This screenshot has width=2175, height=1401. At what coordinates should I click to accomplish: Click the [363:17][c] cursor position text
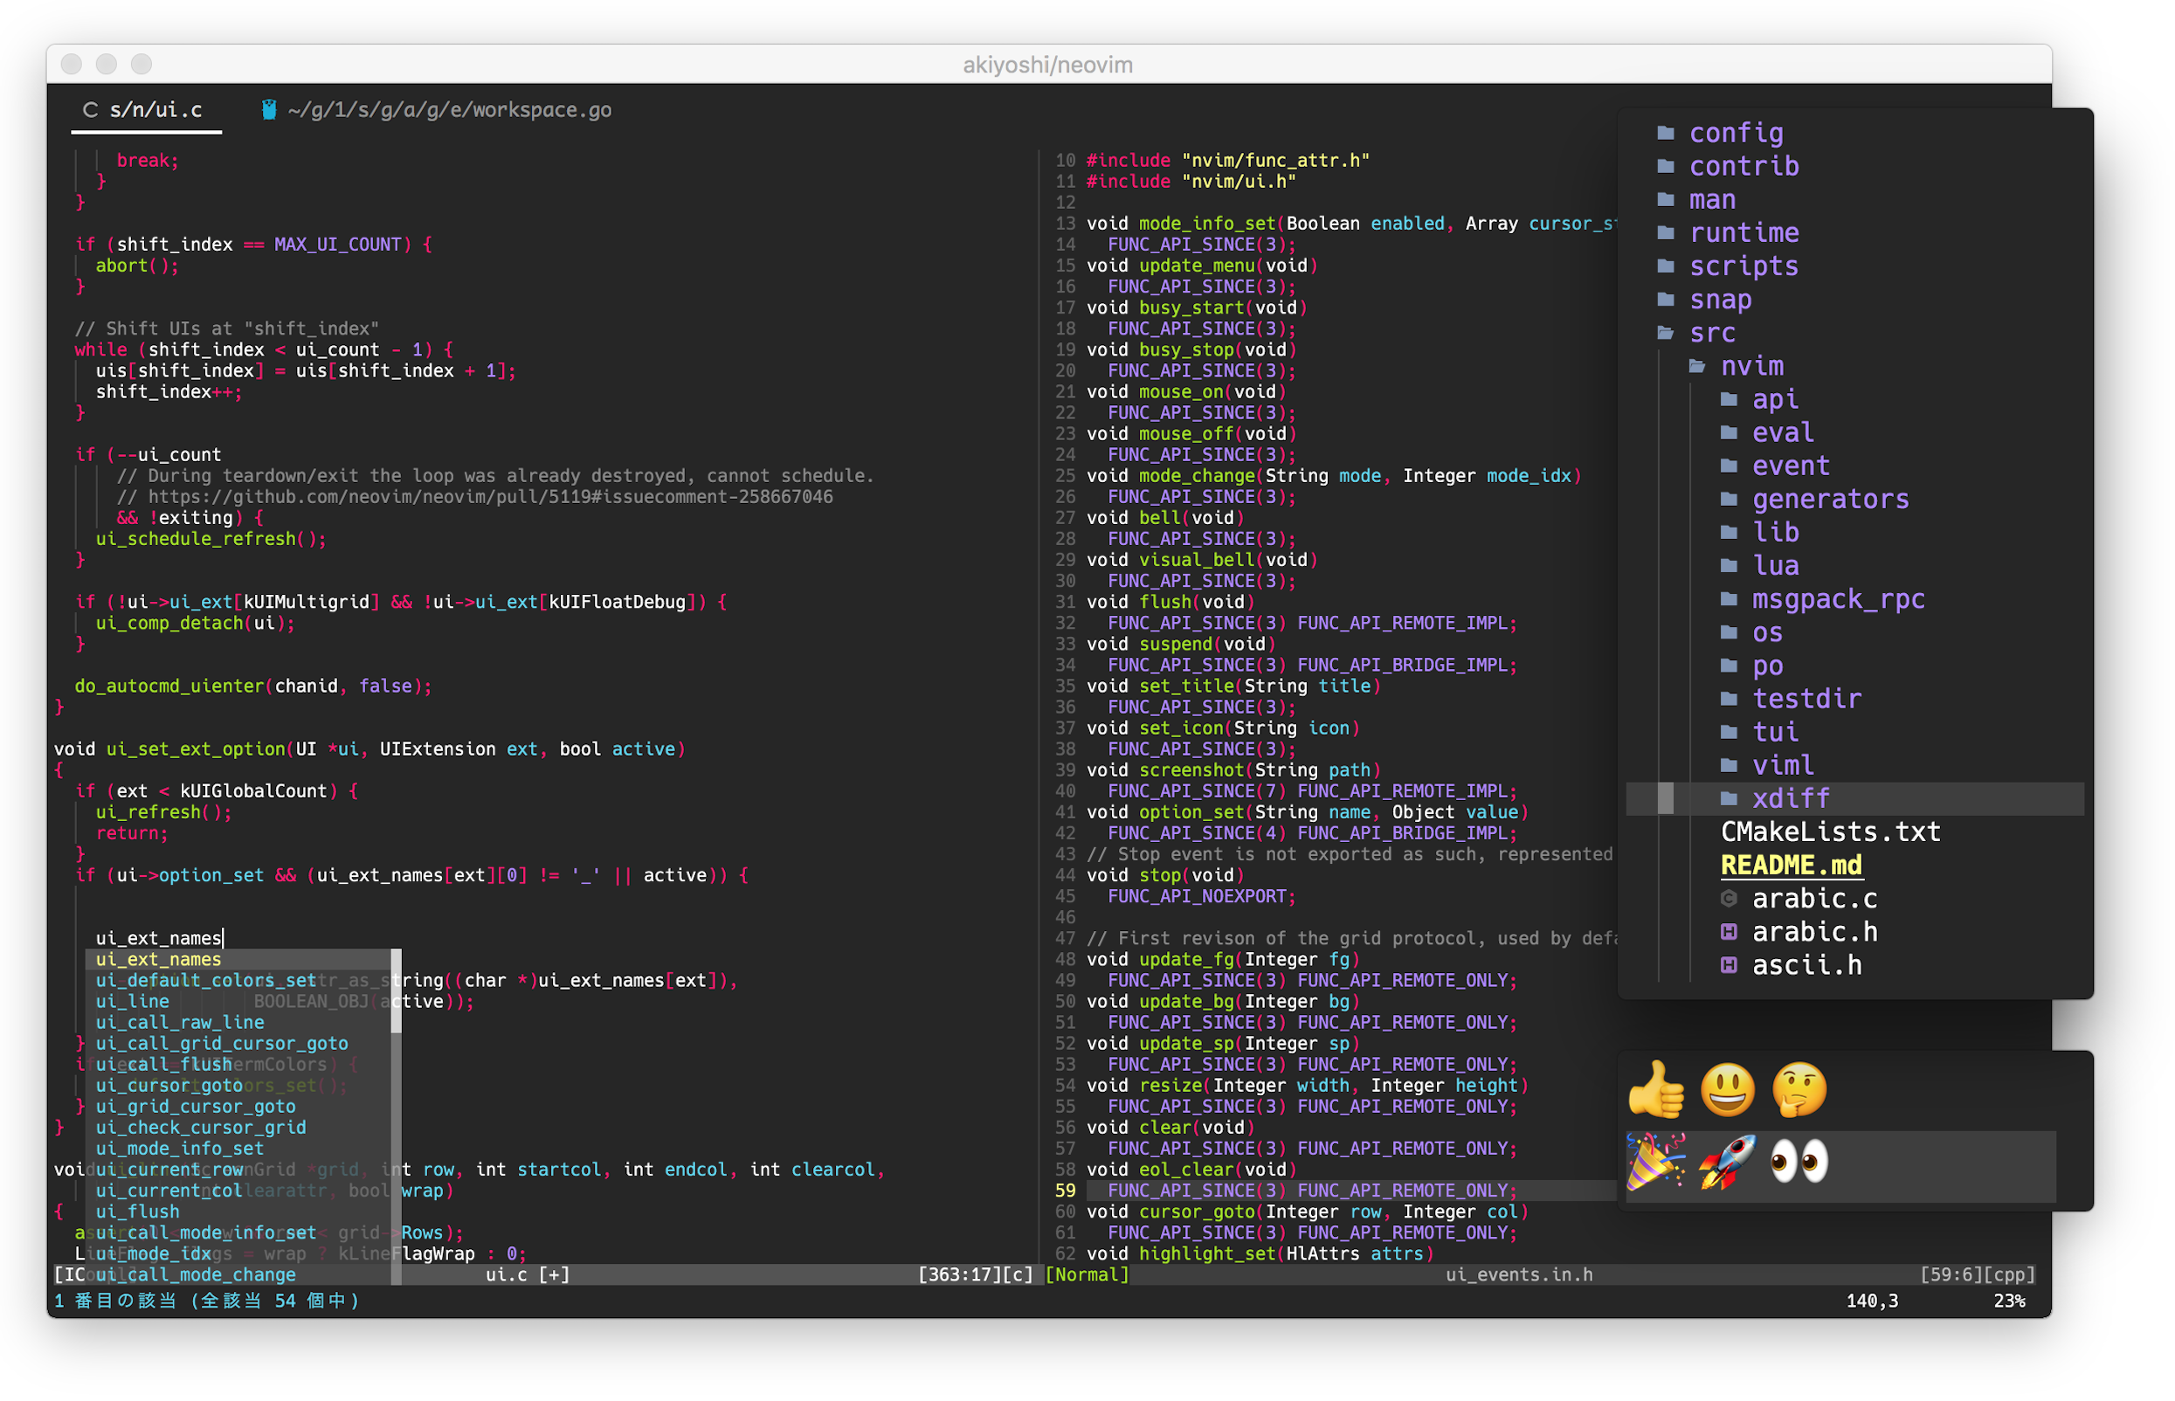(976, 1275)
